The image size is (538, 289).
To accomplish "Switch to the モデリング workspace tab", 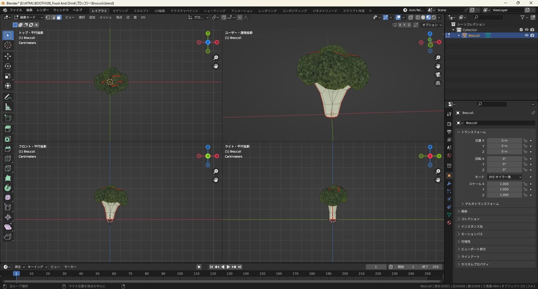I will [x=120, y=11].
